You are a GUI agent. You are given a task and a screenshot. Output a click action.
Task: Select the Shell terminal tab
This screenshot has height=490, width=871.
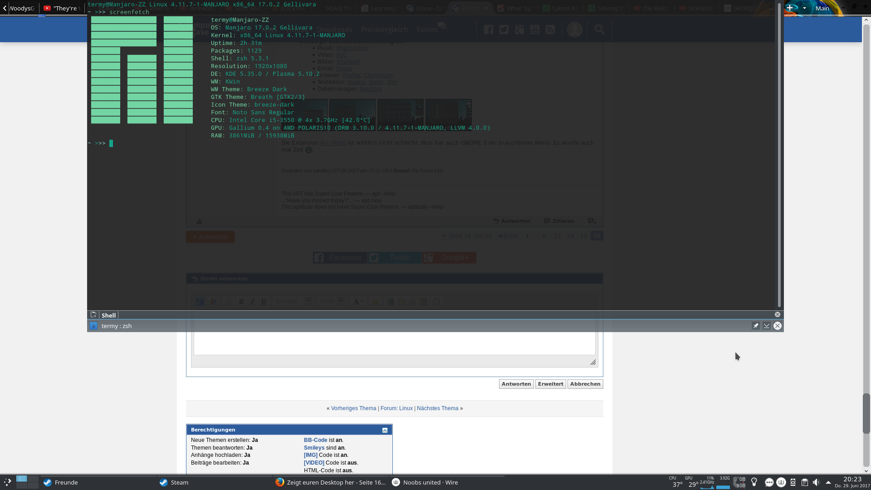(108, 315)
